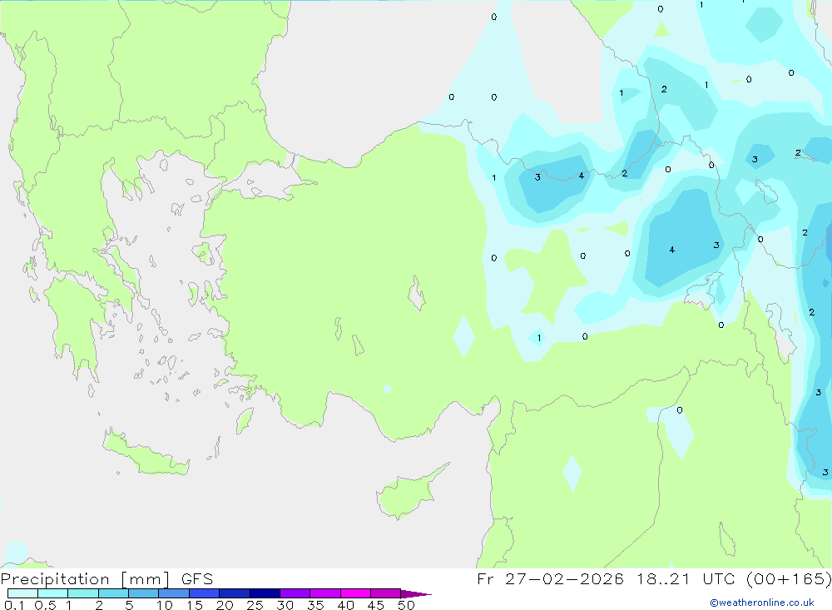Select the 10–15 mm legend swatch
Viewport: 832px width, 610px height.
coord(174,593)
